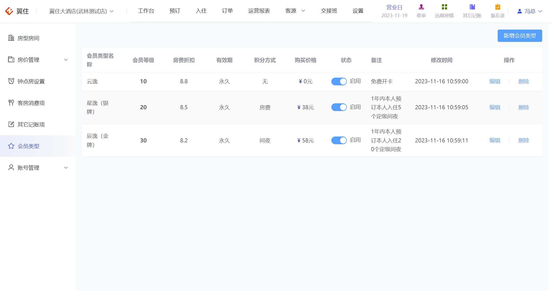Open 夜审 night audit icon
552x291 pixels.
coord(421,7)
